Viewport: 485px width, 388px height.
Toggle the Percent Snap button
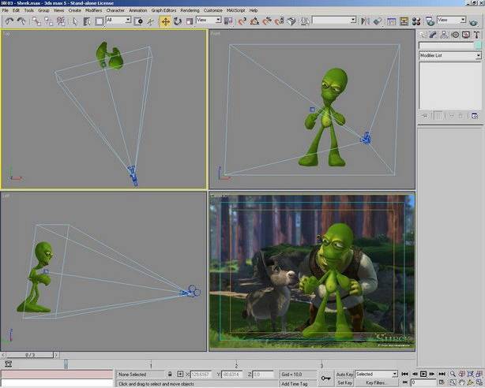tap(267, 21)
